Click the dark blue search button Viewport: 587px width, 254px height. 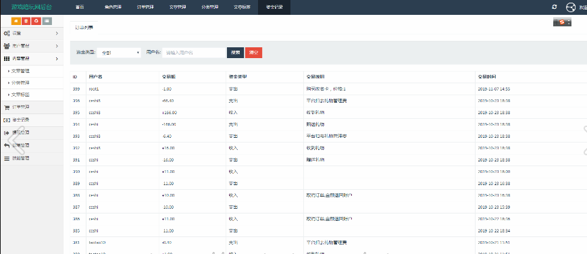pyautogui.click(x=236, y=53)
